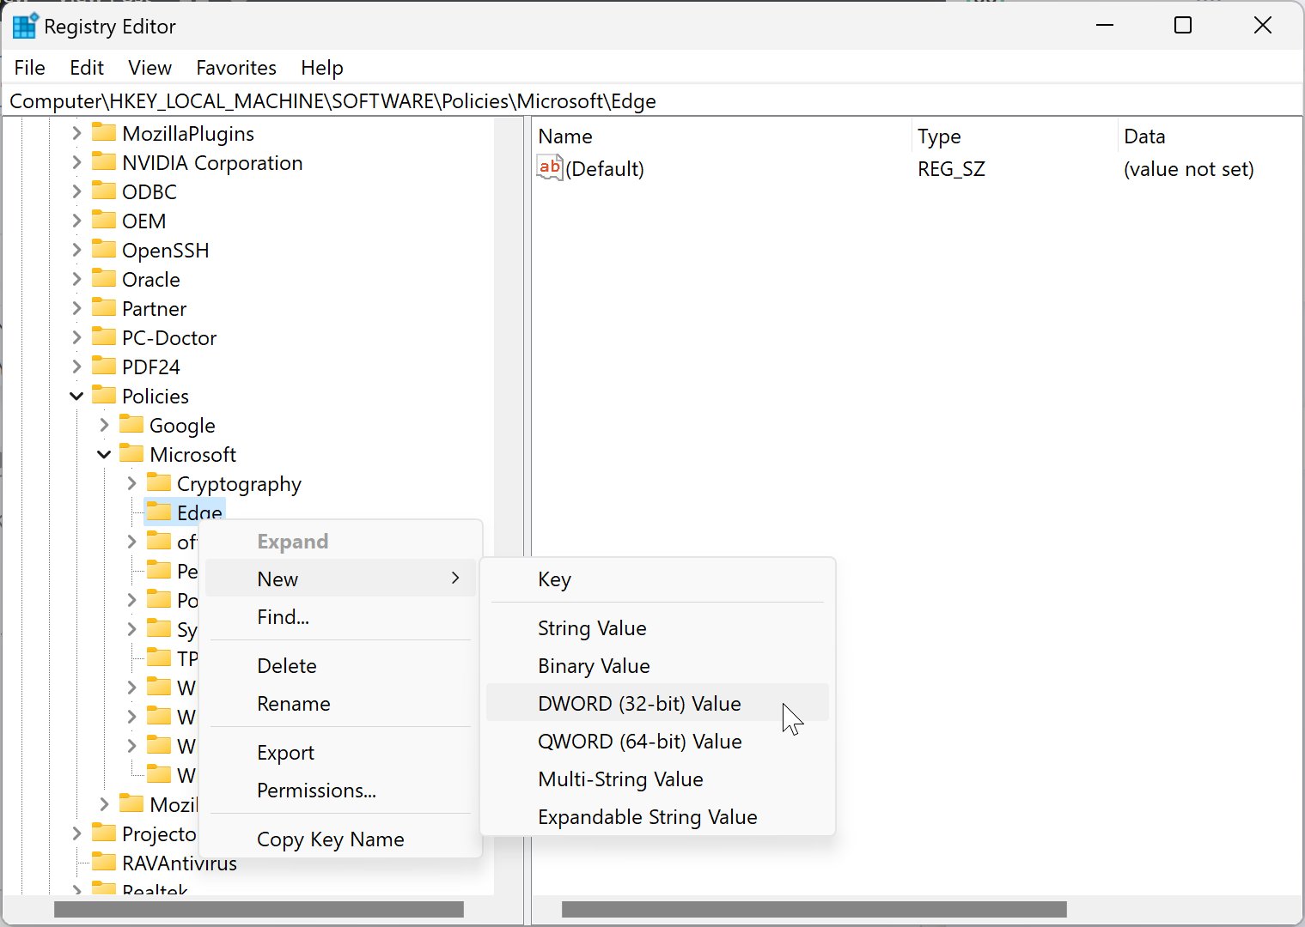Choose Find... in the context menu
This screenshot has width=1305, height=927.
click(x=341, y=617)
